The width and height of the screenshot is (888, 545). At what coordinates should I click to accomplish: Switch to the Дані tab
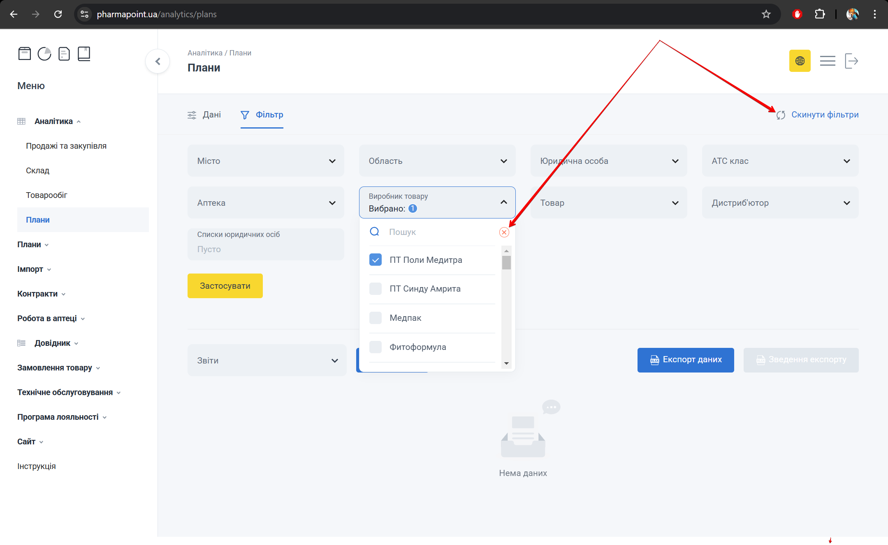click(x=204, y=115)
